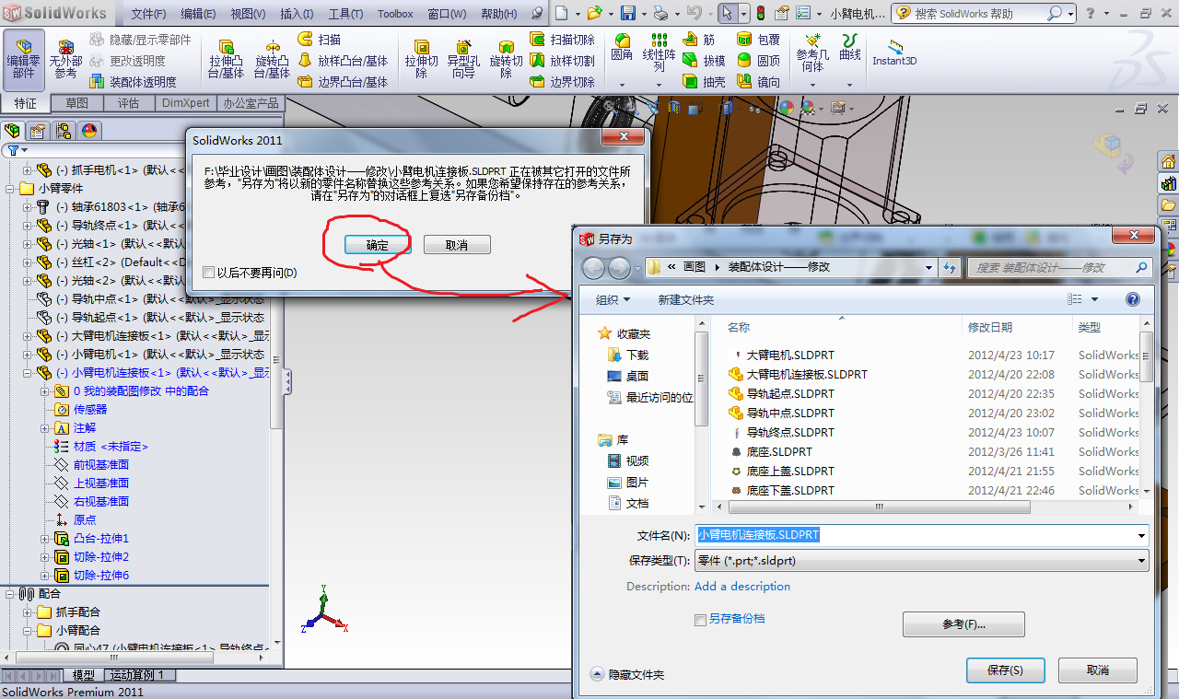
Task: Check the 另存备份档 checkbox
Action: [x=700, y=620]
